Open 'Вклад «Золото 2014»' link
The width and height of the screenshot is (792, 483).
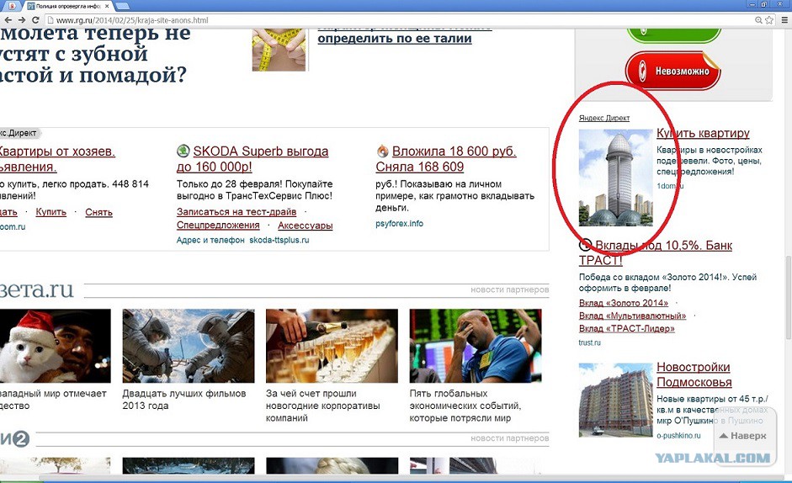point(624,303)
